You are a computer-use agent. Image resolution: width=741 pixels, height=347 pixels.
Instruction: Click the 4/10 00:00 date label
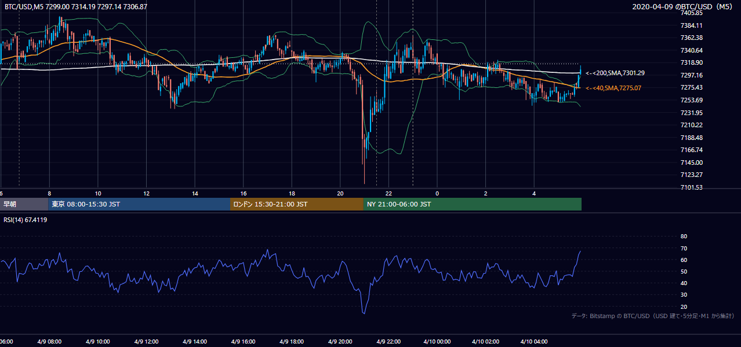(x=436, y=342)
